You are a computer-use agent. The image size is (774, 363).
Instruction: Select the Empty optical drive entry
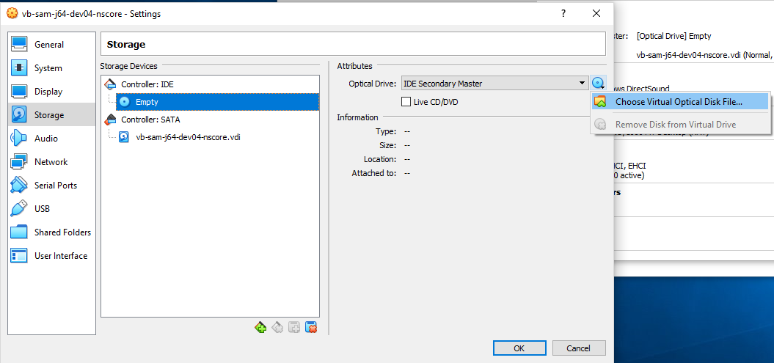click(x=218, y=102)
